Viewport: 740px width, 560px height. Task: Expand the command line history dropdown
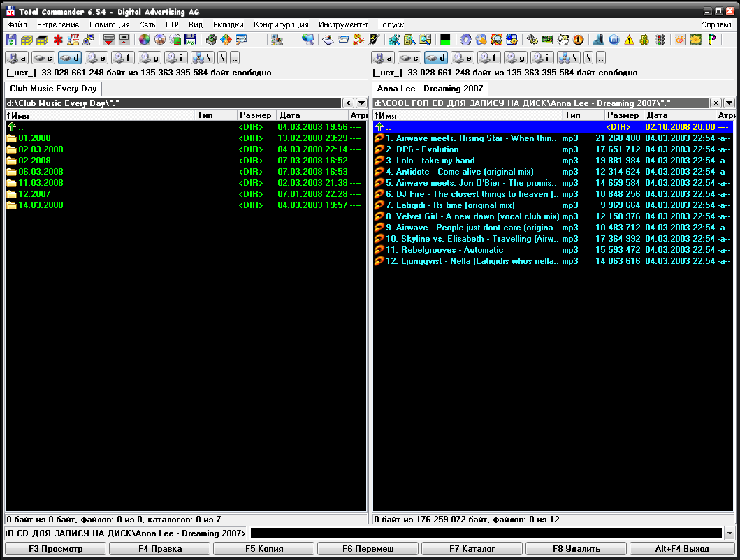tap(730, 533)
